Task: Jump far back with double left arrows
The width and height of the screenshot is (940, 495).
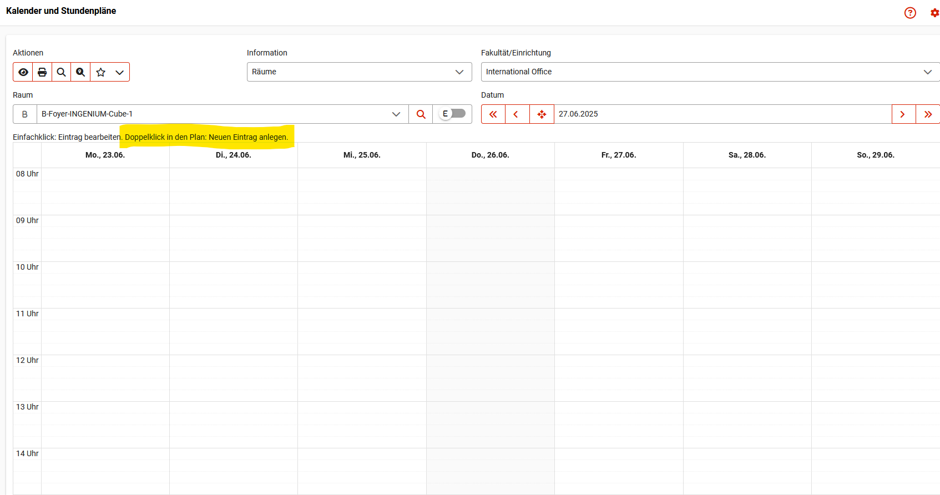Action: pos(493,114)
